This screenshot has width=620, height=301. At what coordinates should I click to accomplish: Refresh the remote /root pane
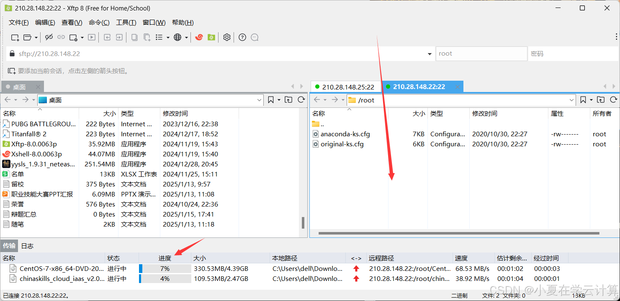pyautogui.click(x=613, y=100)
